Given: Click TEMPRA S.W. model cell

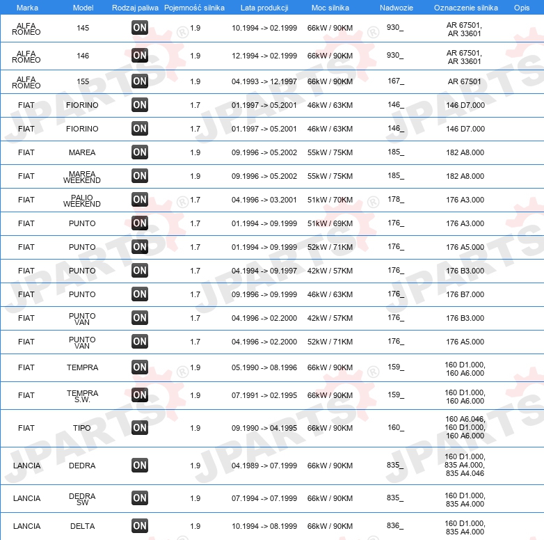Looking at the screenshot, I should [x=82, y=396].
